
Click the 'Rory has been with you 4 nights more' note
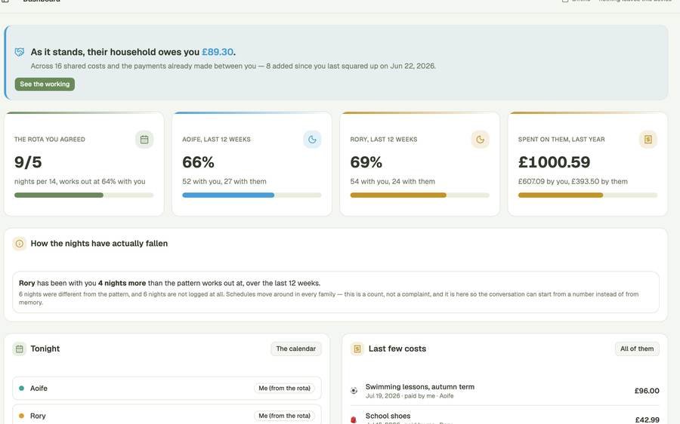coord(335,292)
